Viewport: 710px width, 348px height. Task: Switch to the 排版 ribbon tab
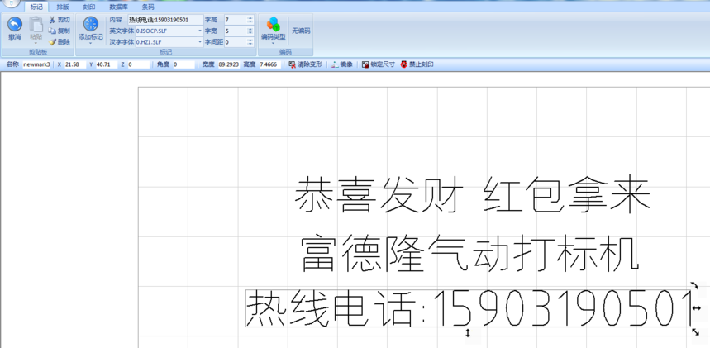[x=63, y=7]
